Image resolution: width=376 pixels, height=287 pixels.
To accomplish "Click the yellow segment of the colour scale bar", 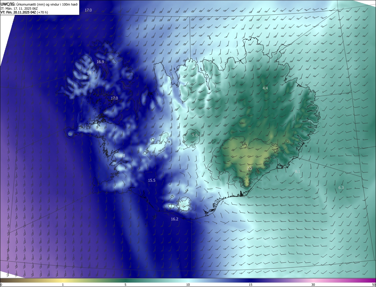I will tap(63, 281).
